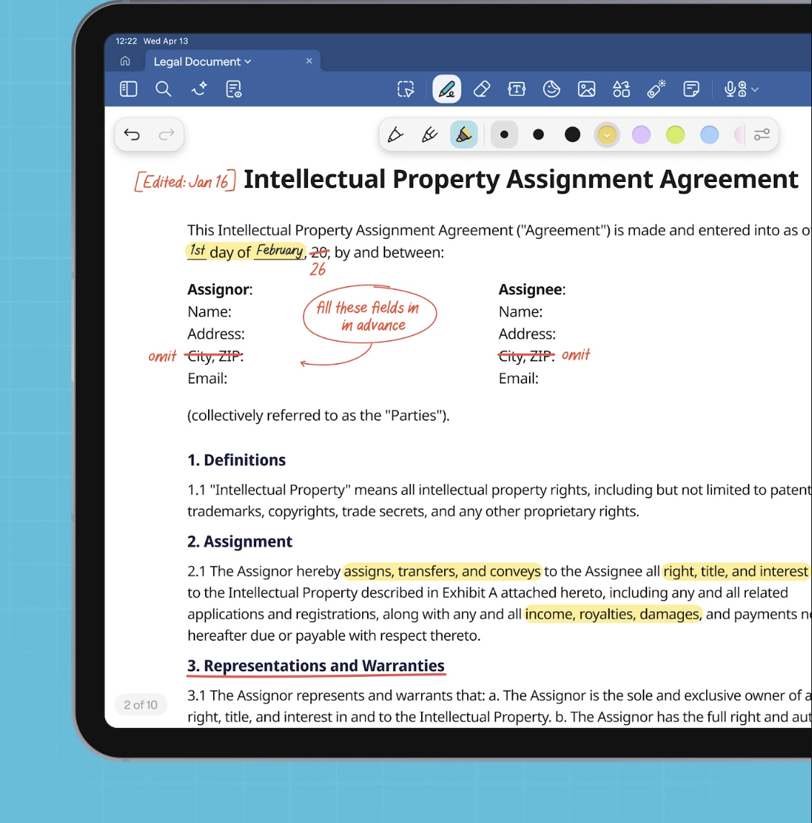Screen dimensions: 812x823
Task: Open pen settings sliders icon
Action: pos(762,135)
